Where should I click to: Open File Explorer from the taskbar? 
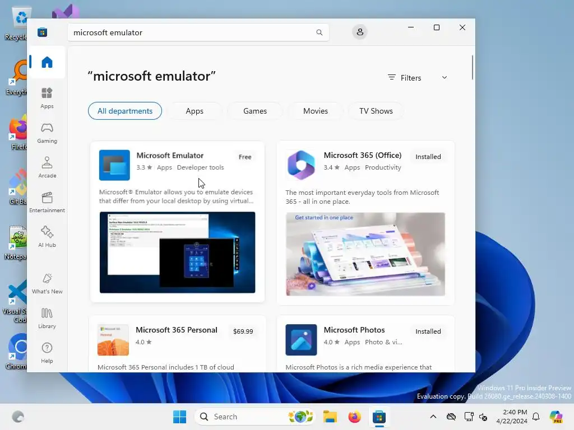coord(330,417)
